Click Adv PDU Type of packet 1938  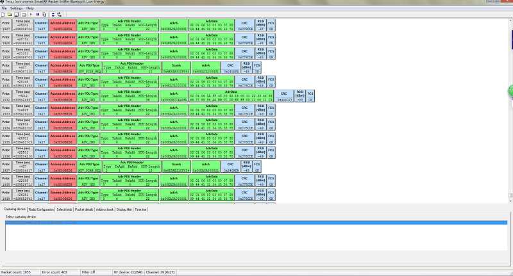pyautogui.click(x=88, y=181)
